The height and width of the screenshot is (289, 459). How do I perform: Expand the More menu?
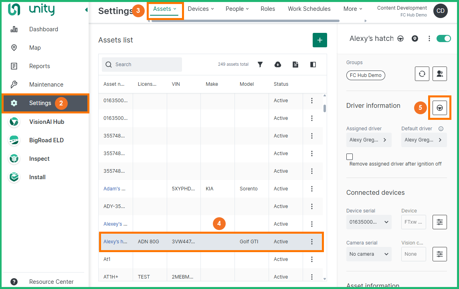352,9
